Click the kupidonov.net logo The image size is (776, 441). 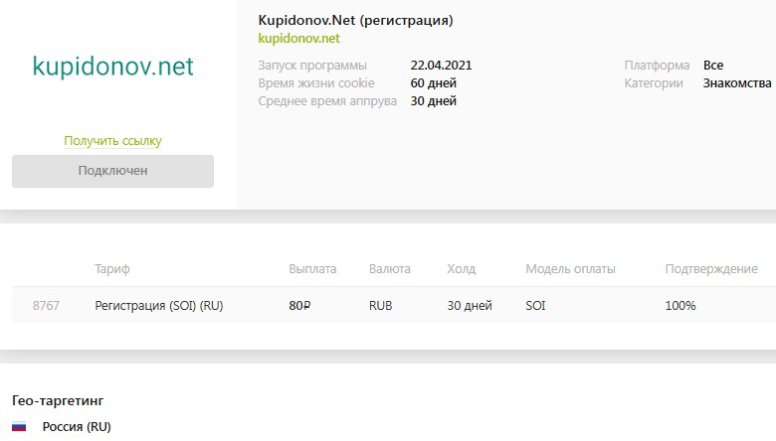pos(112,67)
